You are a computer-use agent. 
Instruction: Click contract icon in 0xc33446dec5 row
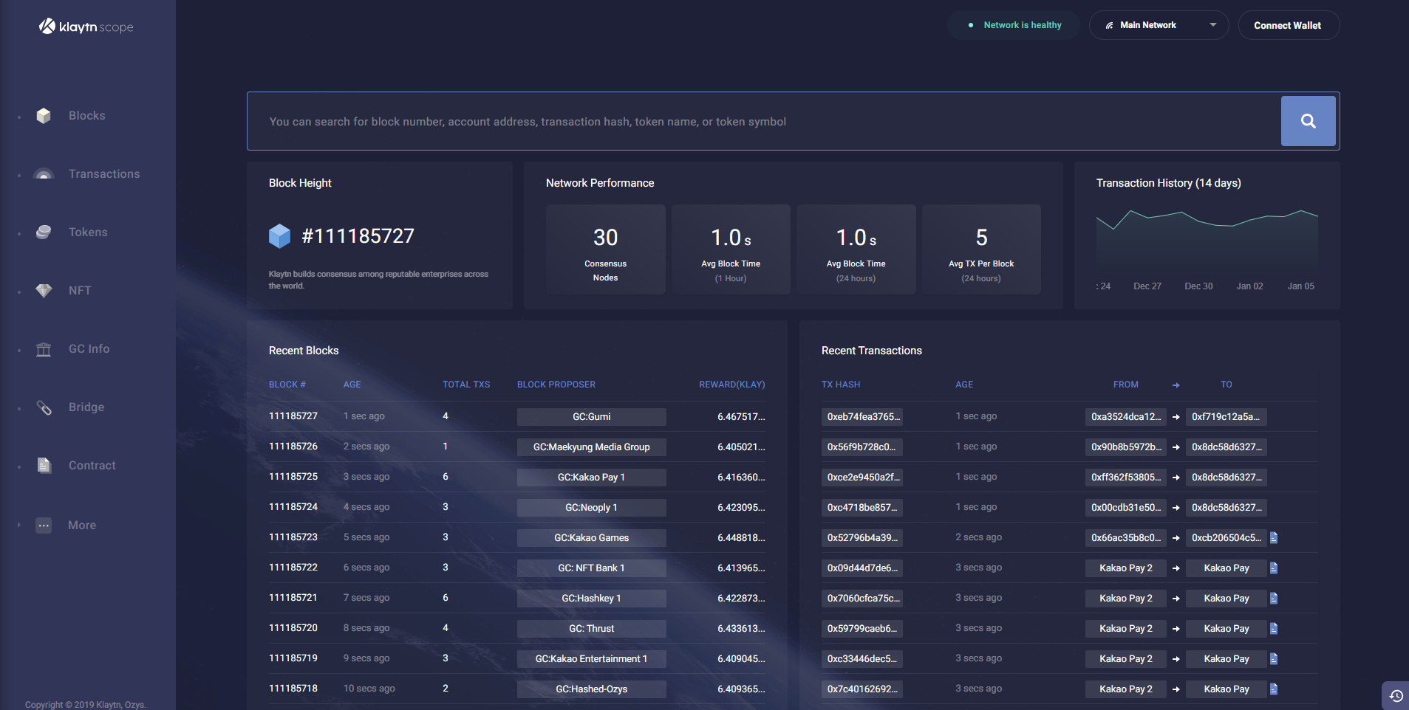click(1274, 659)
